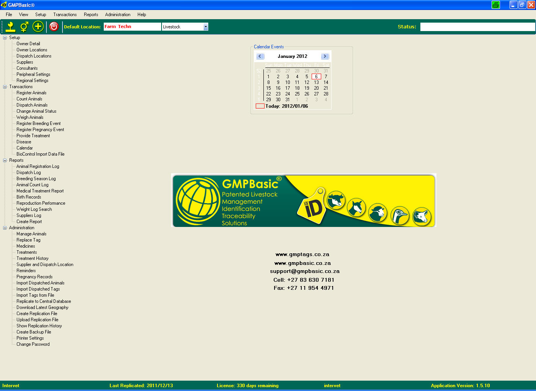536x391 pixels.
Task: Open Consultants tree item
Action: click(27, 68)
